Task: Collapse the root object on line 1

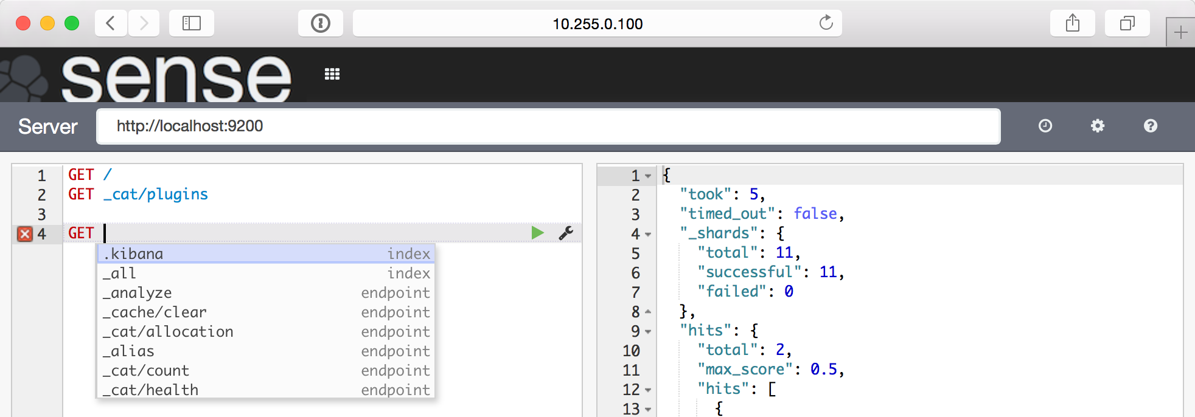Action: coord(648,176)
